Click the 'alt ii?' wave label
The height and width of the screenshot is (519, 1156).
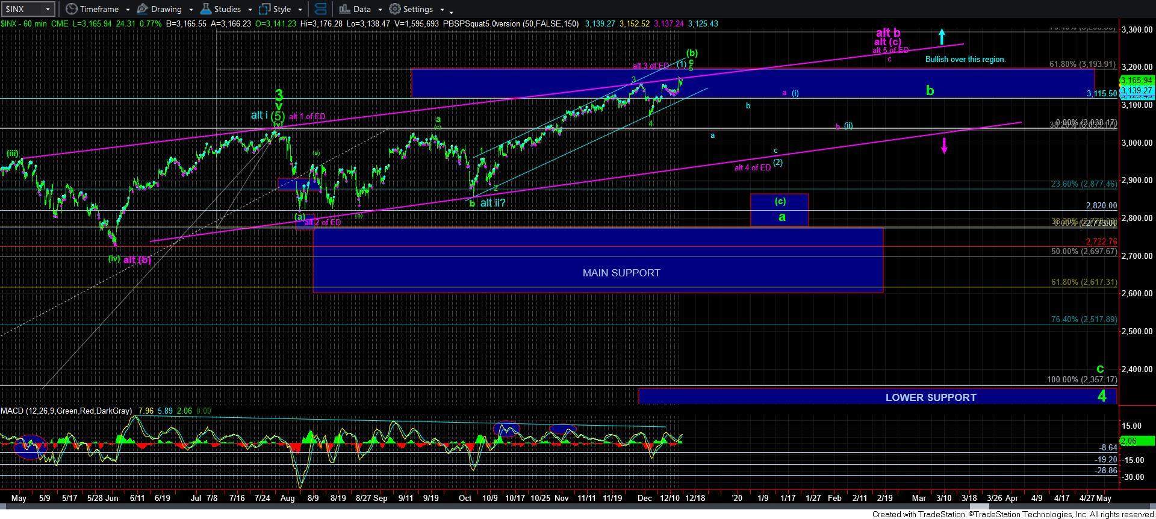(x=493, y=203)
